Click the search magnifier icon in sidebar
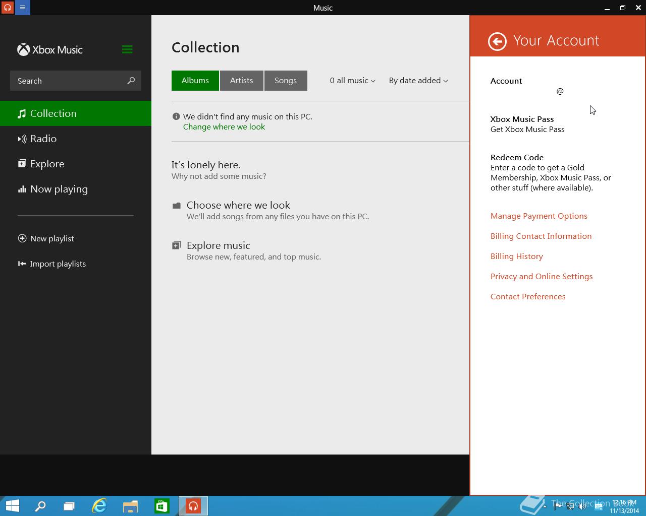Viewport: 646px width, 516px height. click(x=131, y=81)
